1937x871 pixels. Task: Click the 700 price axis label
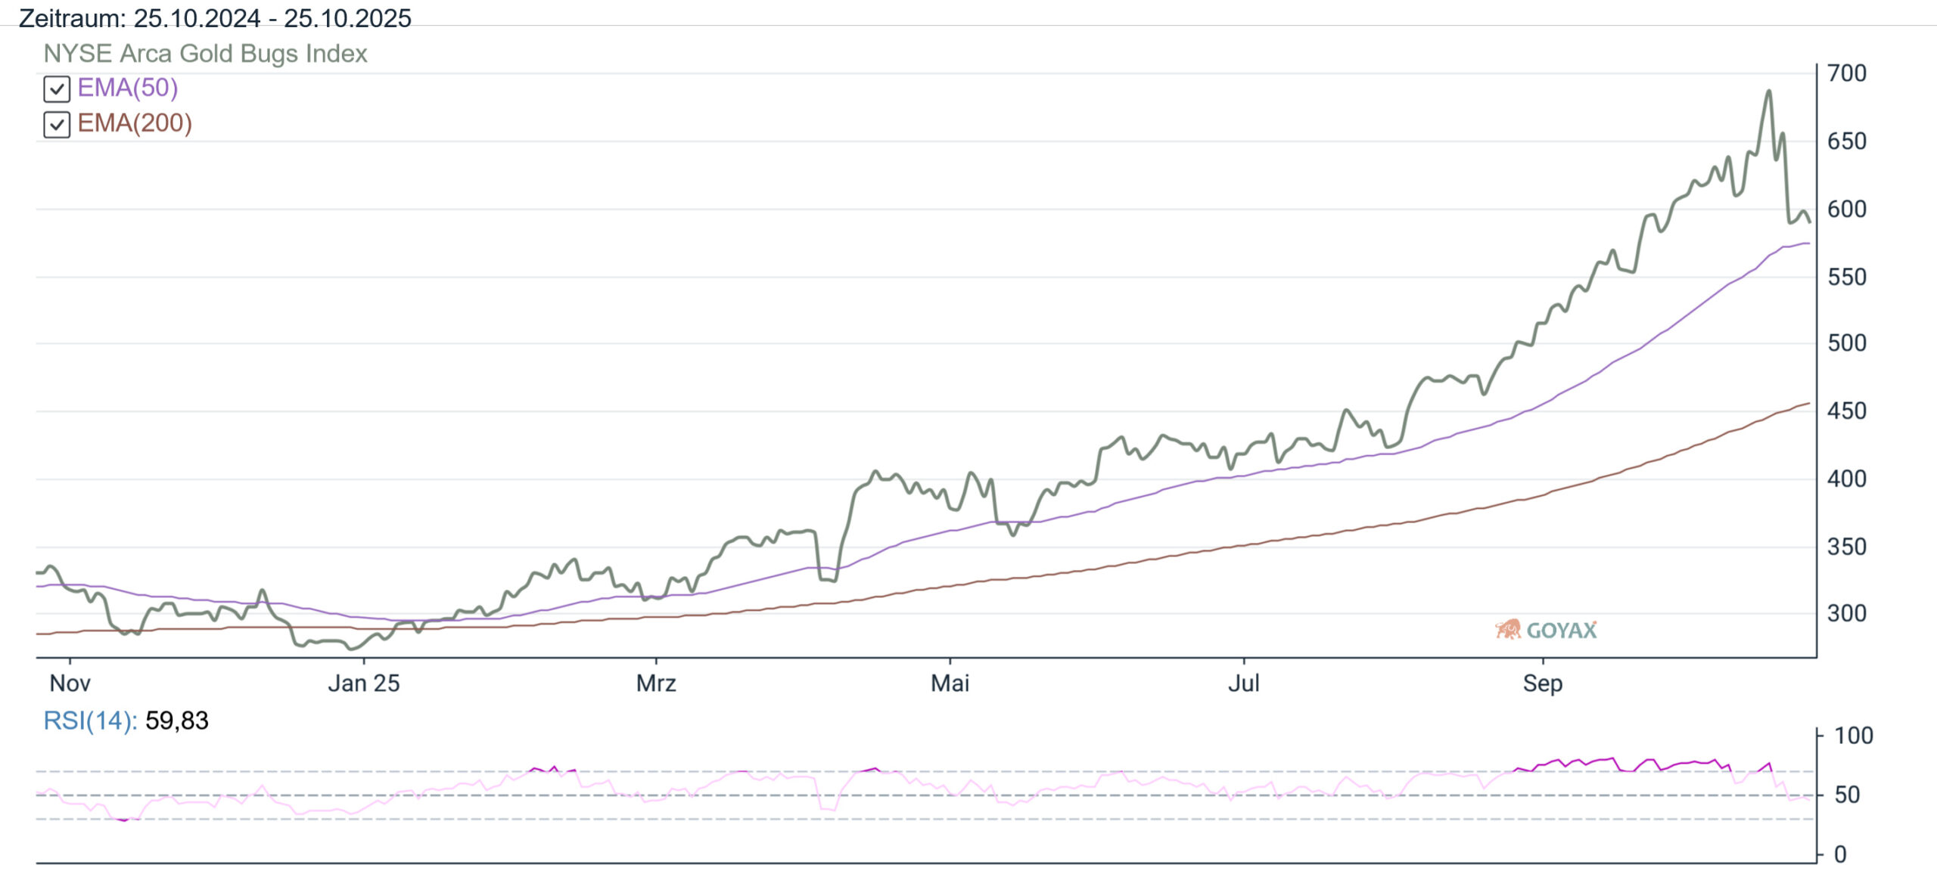pos(1846,73)
